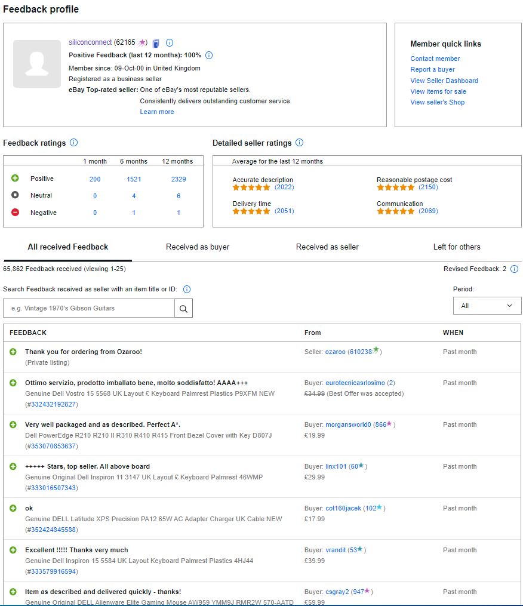Open item number 352424845588 link
The width and height of the screenshot is (523, 606).
(x=53, y=530)
